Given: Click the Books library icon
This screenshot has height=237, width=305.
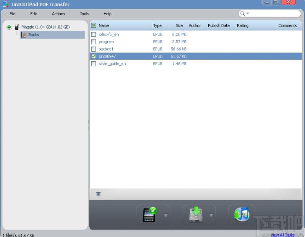Looking at the screenshot, I should (24, 35).
